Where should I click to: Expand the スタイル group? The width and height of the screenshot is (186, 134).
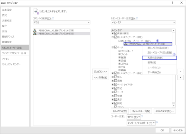pos(119,64)
